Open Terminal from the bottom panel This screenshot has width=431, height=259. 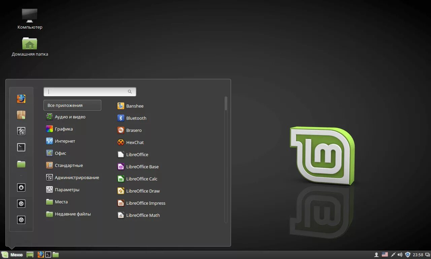coord(48,255)
